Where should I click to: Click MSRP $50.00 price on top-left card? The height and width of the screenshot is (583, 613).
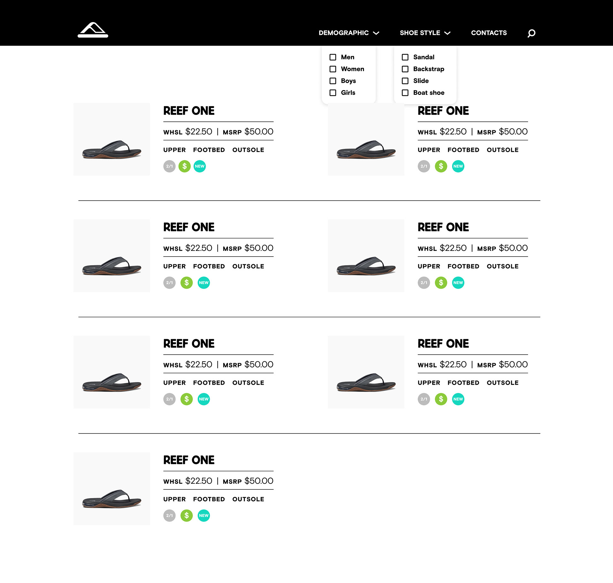tap(248, 132)
